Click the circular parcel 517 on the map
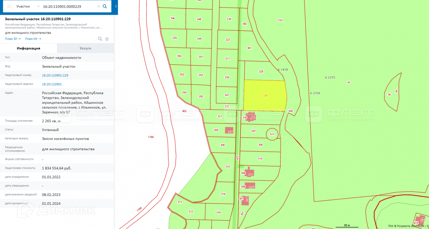The width and height of the screenshot is (429, 229). tap(272, 134)
